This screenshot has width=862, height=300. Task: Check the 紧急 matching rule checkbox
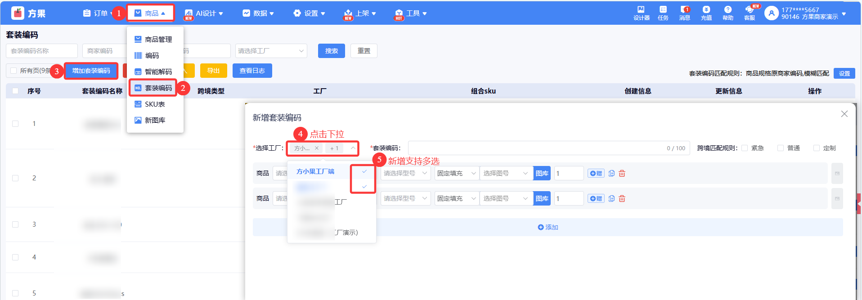tap(745, 148)
